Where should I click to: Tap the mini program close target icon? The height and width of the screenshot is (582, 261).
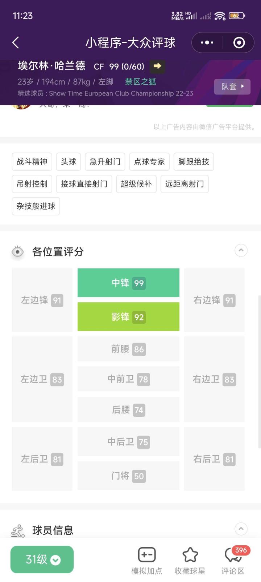[x=239, y=43]
